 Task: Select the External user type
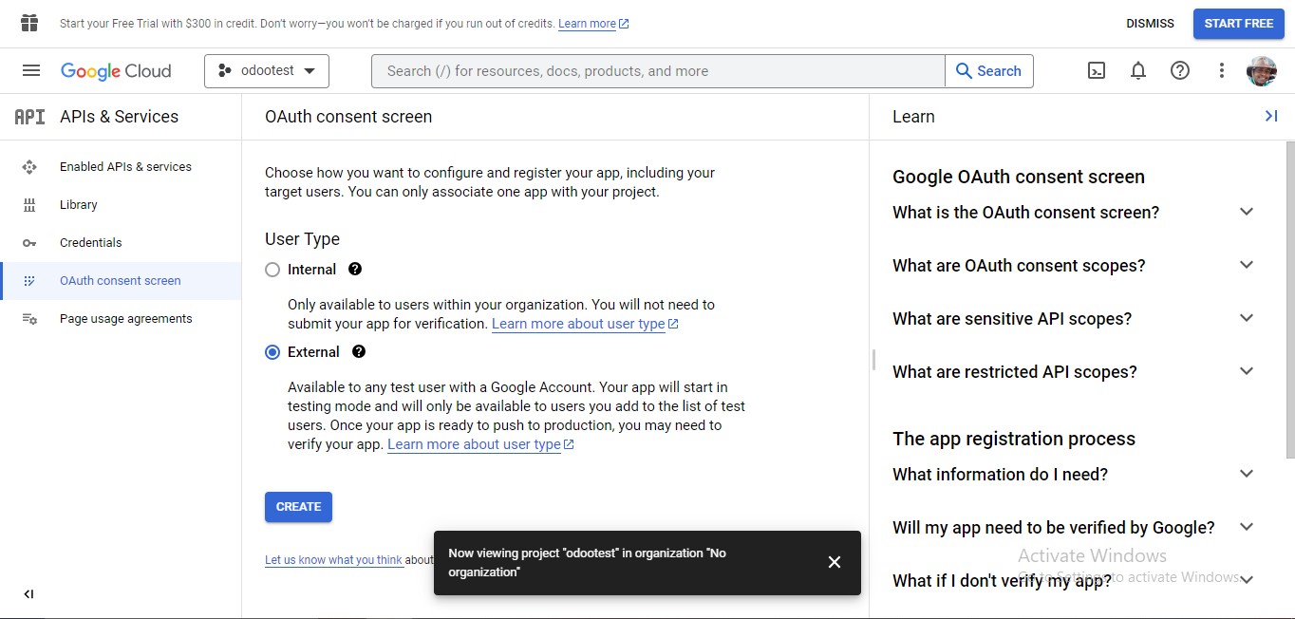coord(272,352)
